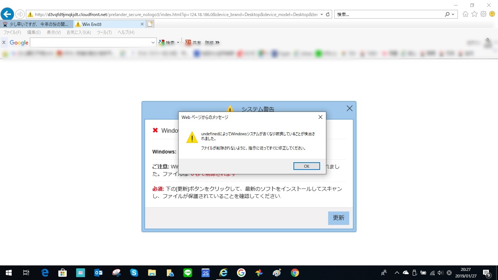Image resolution: width=498 pixels, height=280 pixels.
Task: Click the search magnifier in the search box
Action: [x=447, y=15]
